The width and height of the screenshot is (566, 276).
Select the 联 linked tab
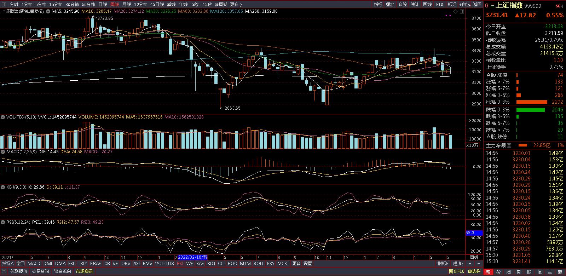[x=529, y=272]
